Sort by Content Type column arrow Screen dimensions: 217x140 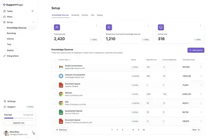(x=69, y=60)
